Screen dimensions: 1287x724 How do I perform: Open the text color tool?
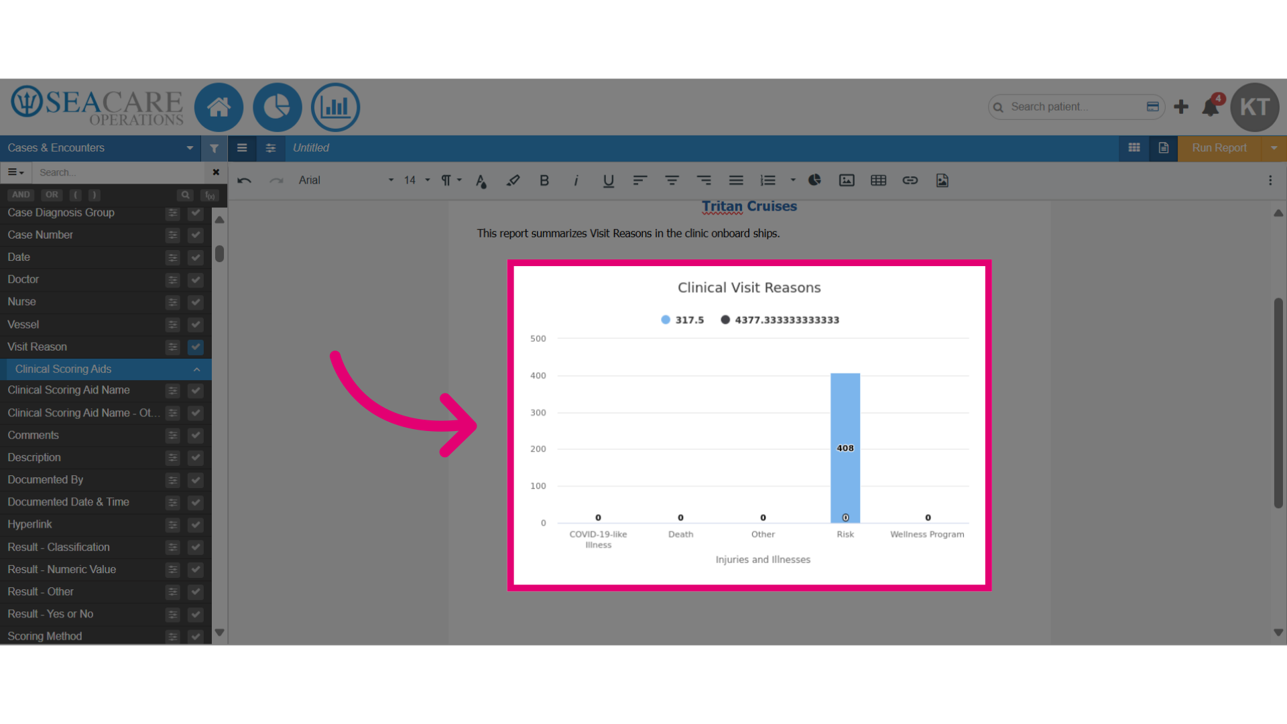pyautogui.click(x=481, y=180)
